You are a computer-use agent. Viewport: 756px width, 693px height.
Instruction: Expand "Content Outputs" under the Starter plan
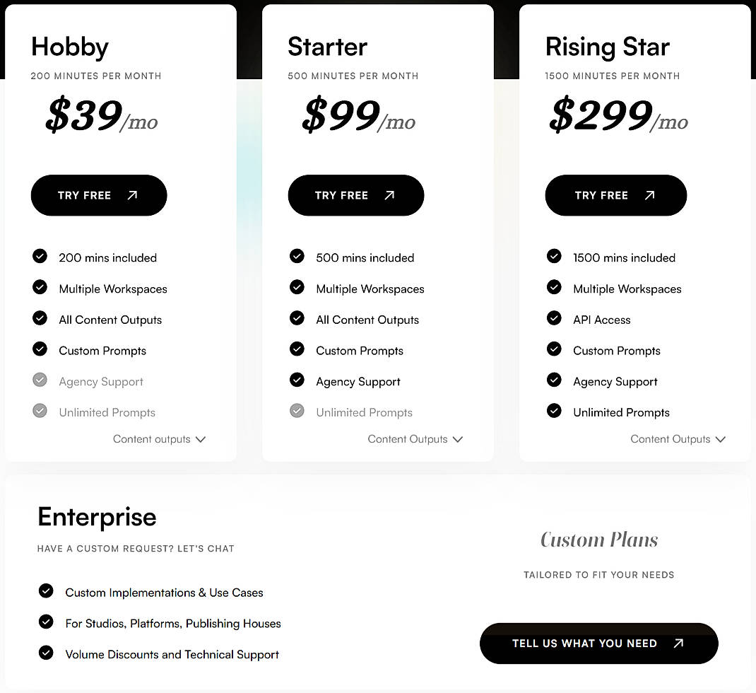click(x=415, y=439)
